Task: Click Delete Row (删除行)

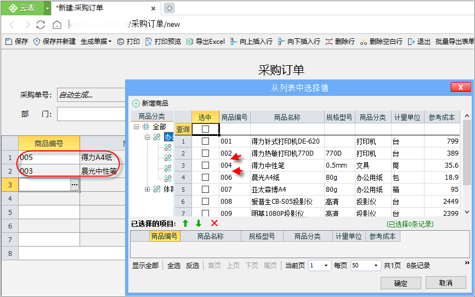Action: point(340,42)
